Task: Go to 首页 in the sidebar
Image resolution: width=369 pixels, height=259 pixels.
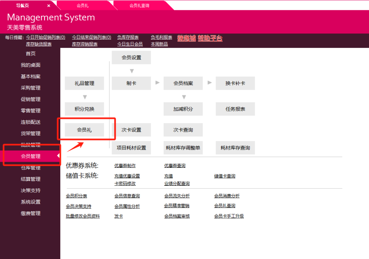Action: coord(31,54)
